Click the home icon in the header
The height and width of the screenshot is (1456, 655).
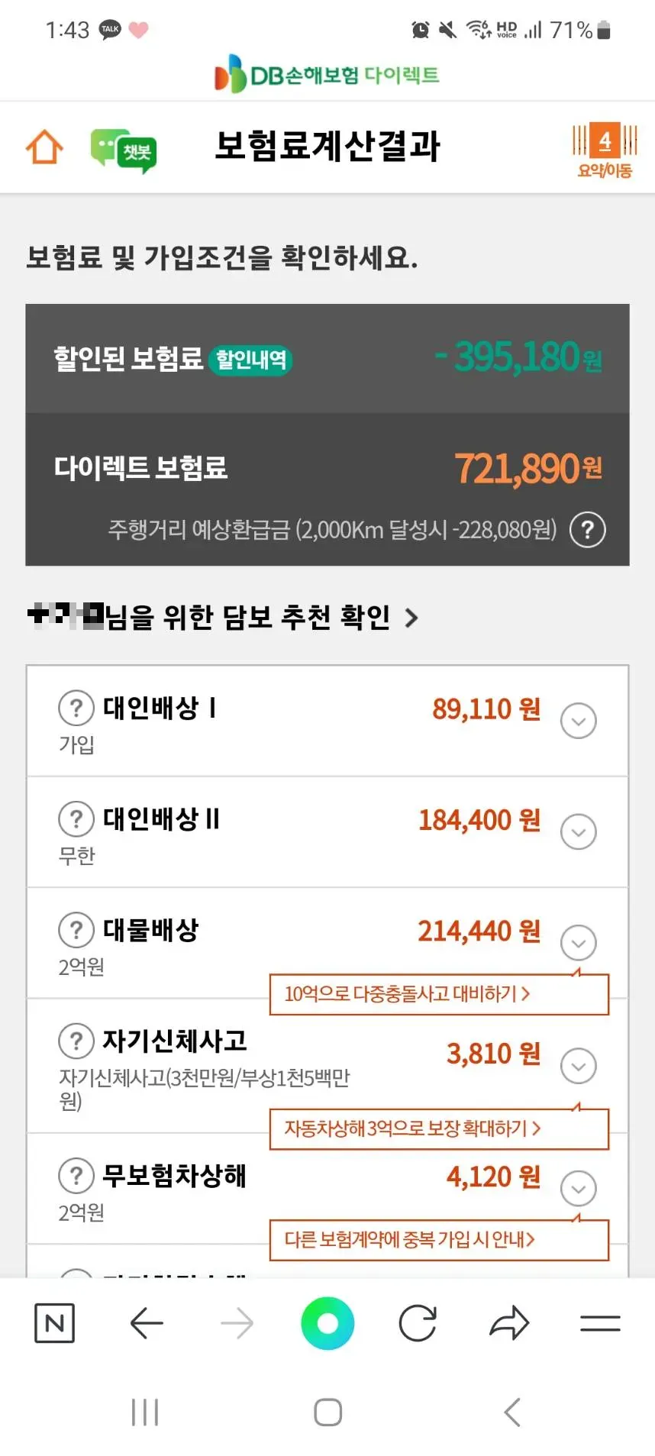(x=44, y=147)
